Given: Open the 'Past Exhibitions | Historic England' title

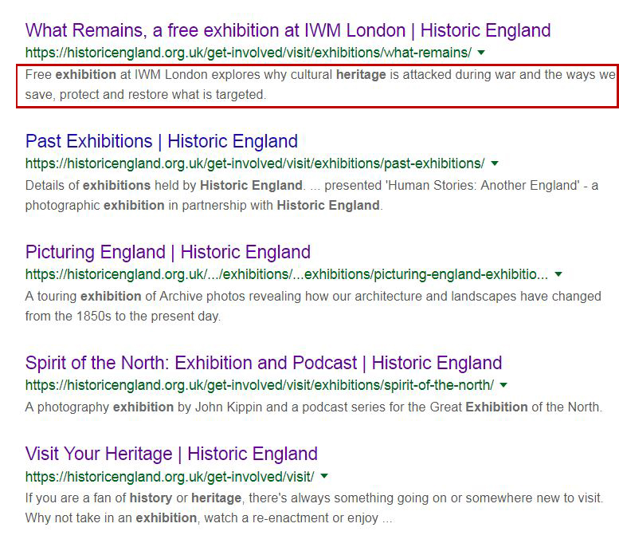Looking at the screenshot, I should point(161,142).
